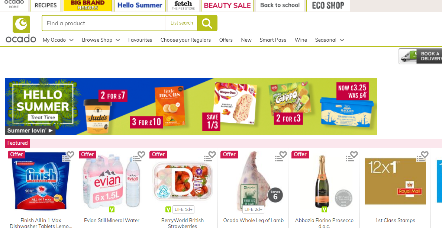This screenshot has width=442, height=228.
Task: Click the List search link
Action: click(x=181, y=23)
